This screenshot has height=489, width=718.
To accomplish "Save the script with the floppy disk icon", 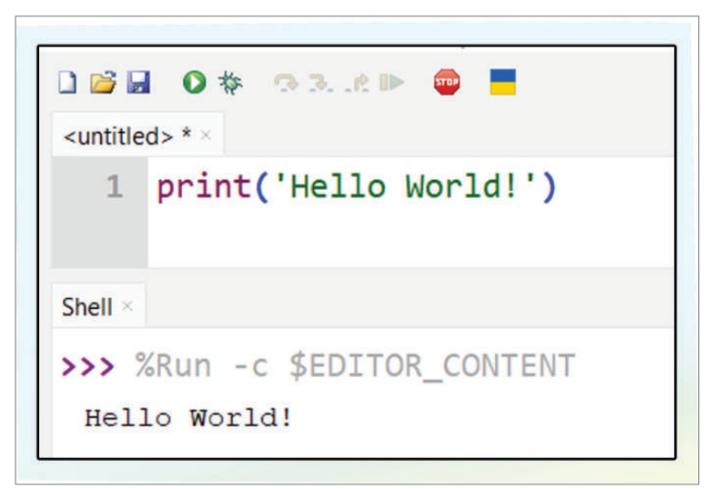I will click(137, 84).
